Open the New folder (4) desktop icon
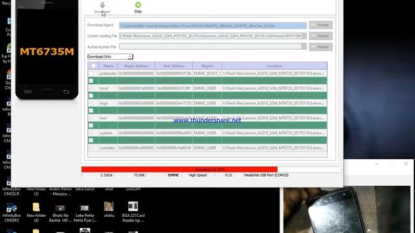 [x=36, y=212]
